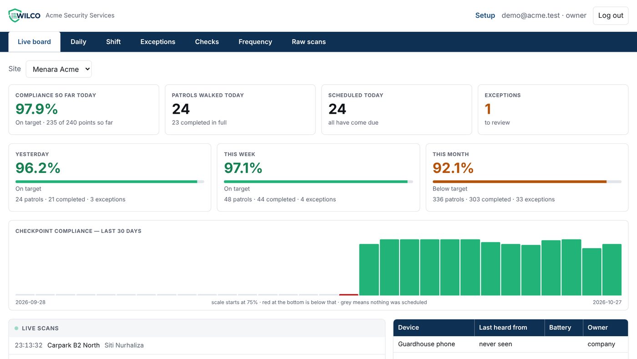Expand the Site dropdown showing Menara Acme
This screenshot has width=637, height=359.
click(x=59, y=69)
